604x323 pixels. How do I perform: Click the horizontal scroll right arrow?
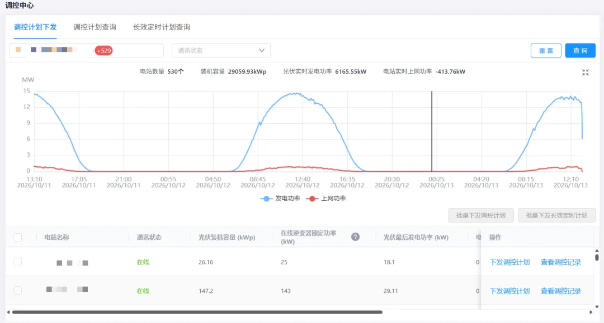click(x=591, y=312)
